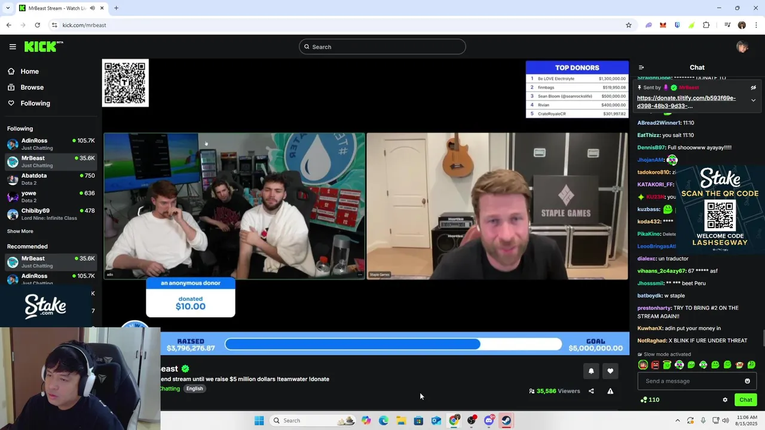Viewport: 765px width, 430px height.
Task: Collapse chat panel with arrow icon
Action: point(641,67)
